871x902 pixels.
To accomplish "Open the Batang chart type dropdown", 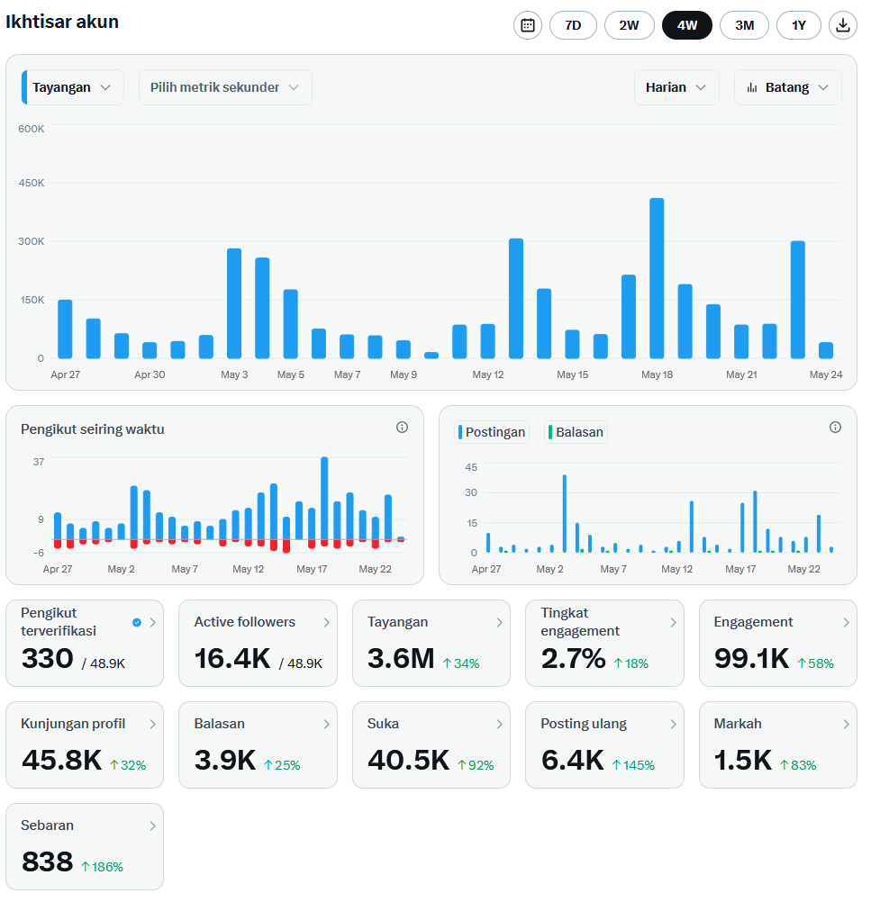I will pyautogui.click(x=787, y=87).
